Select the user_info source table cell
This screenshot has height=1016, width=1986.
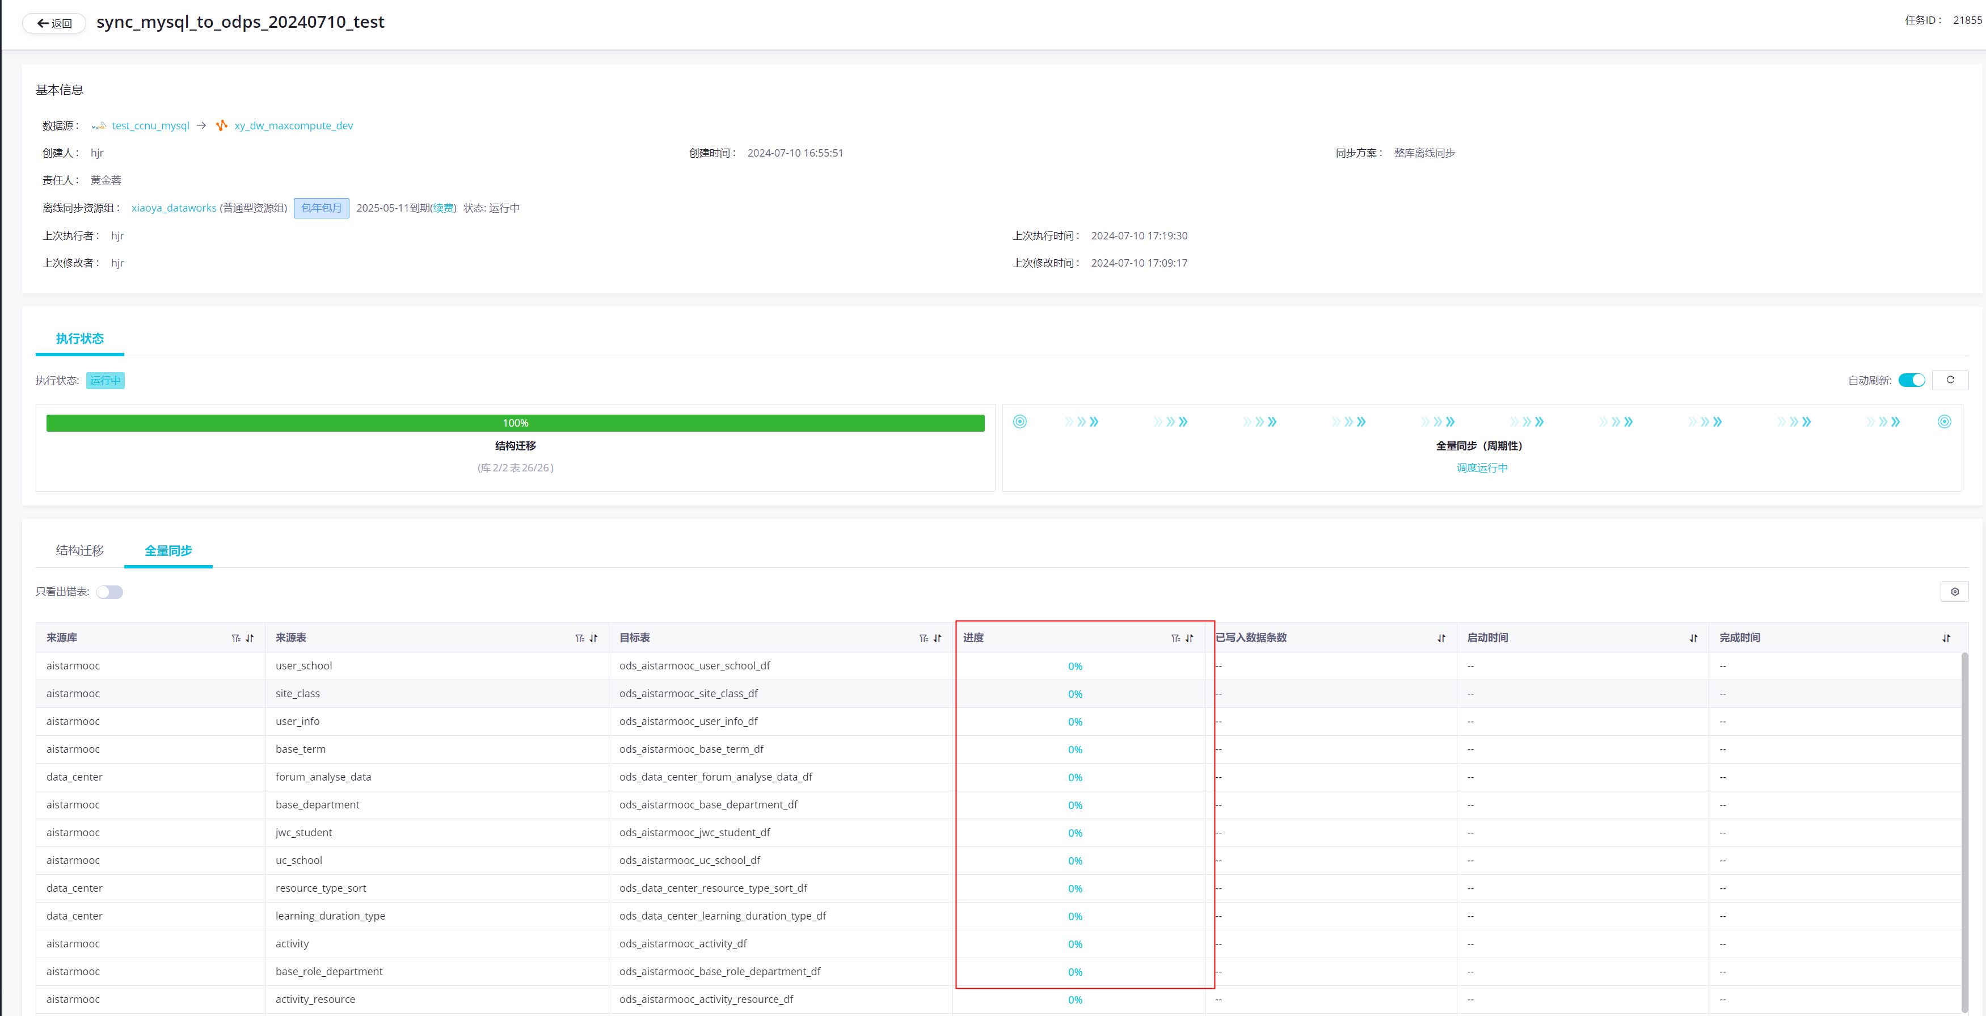tap(436, 722)
